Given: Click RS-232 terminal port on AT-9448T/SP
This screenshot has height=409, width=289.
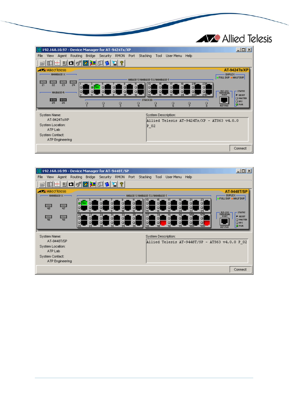Looking at the screenshot, I should [224, 221].
